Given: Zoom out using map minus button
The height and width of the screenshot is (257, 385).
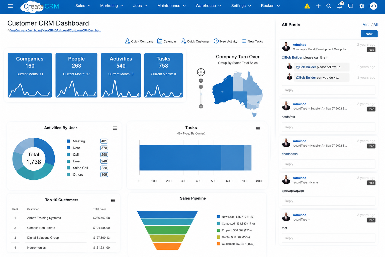Looking at the screenshot, I should tap(201, 106).
